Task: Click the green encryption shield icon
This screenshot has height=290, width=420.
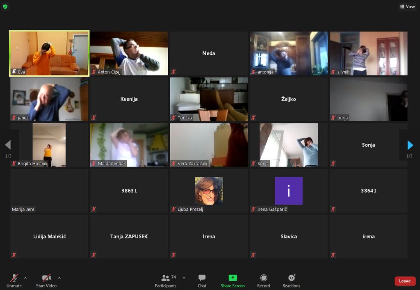Action: tap(5, 7)
